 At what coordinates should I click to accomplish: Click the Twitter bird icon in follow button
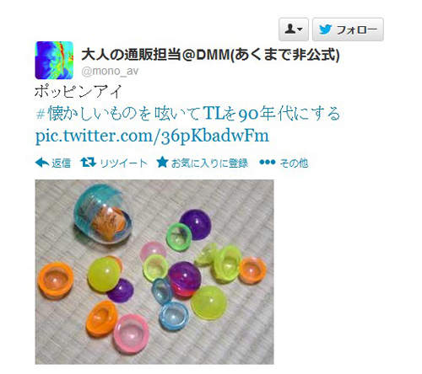[x=326, y=29]
